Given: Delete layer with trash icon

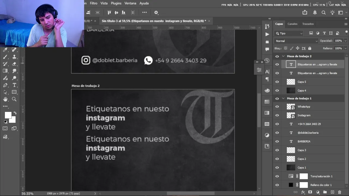Looking at the screenshot, I should tap(339, 192).
